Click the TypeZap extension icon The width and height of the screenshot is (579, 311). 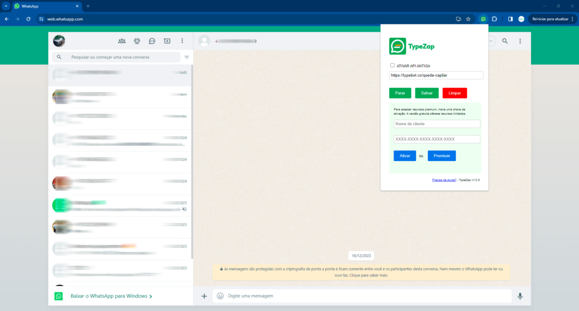483,19
